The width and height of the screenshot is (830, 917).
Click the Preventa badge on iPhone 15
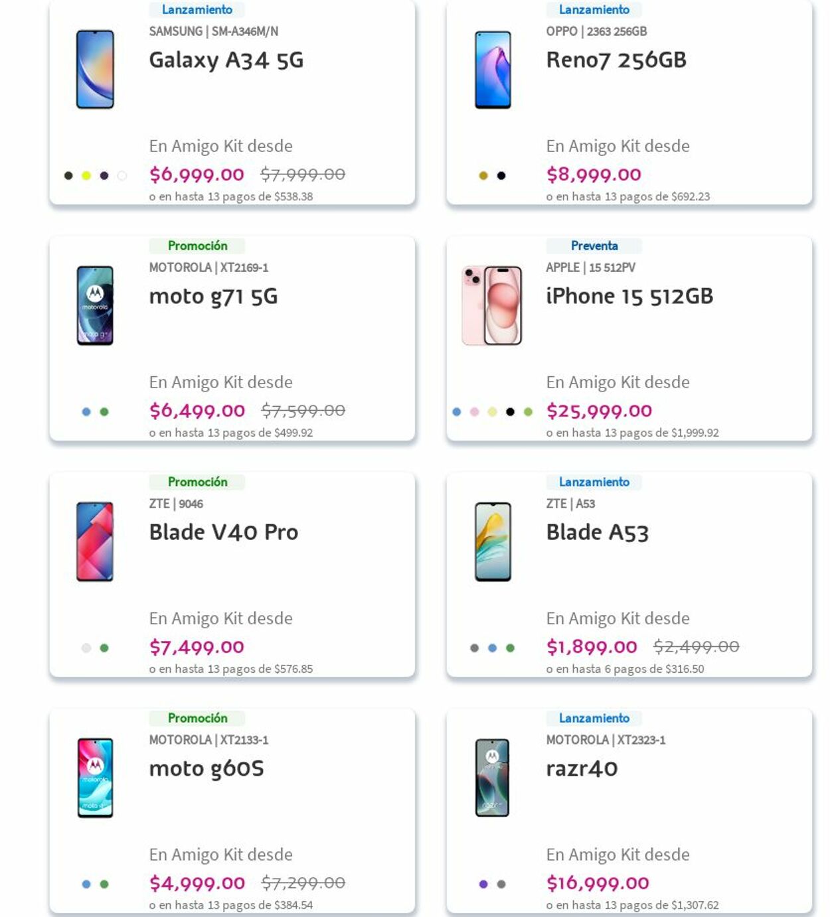tap(594, 246)
